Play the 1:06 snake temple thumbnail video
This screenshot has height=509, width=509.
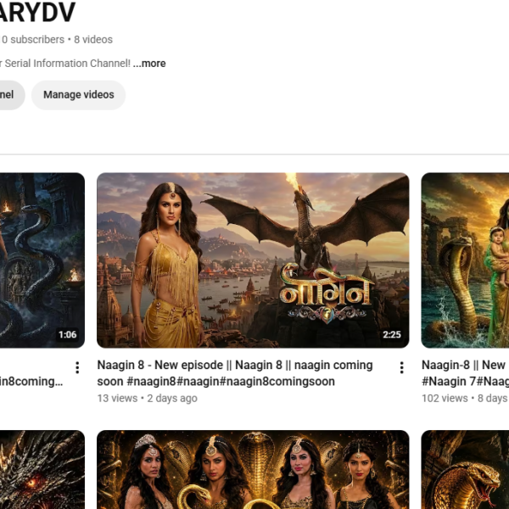tap(42, 260)
